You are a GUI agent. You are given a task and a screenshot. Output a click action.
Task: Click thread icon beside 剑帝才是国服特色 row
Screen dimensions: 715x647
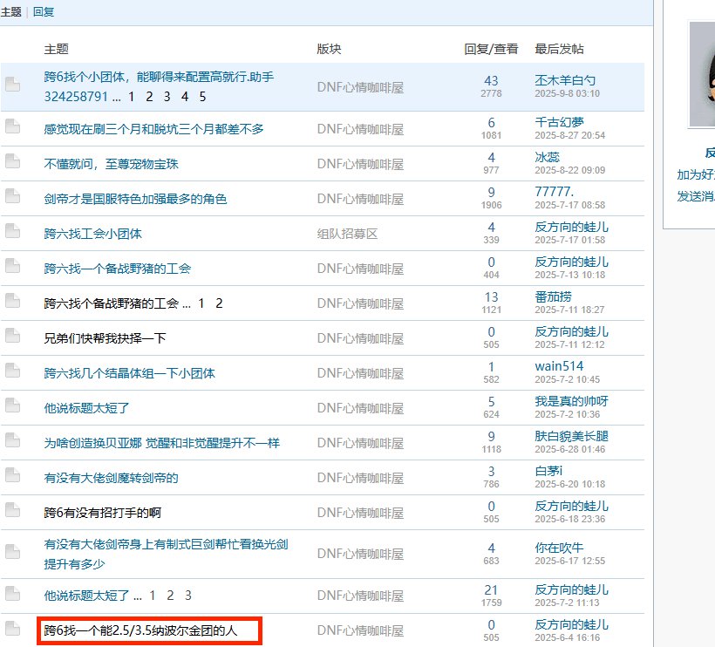point(12,195)
